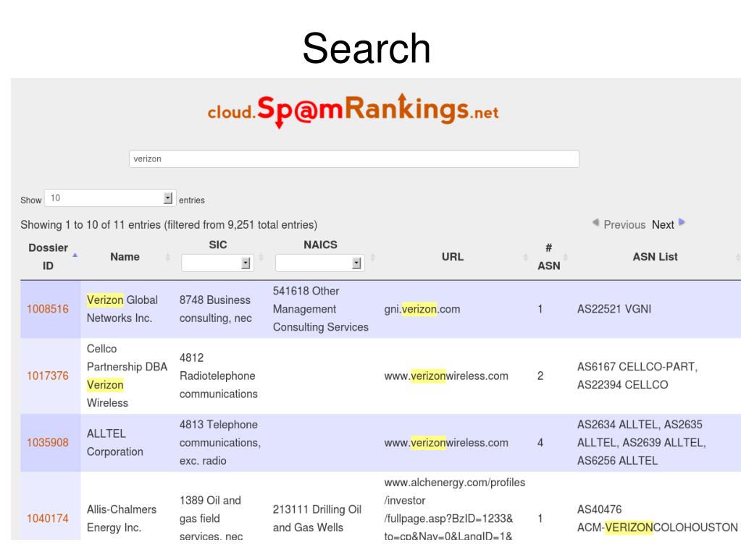Image resolution: width=741 pixels, height=555 pixels.
Task: Click 213111 Drilling Oil and Gas Wells
Action: click(317, 518)
